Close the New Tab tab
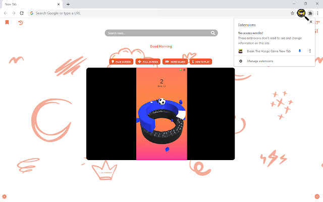323x202 pixels. coord(59,5)
